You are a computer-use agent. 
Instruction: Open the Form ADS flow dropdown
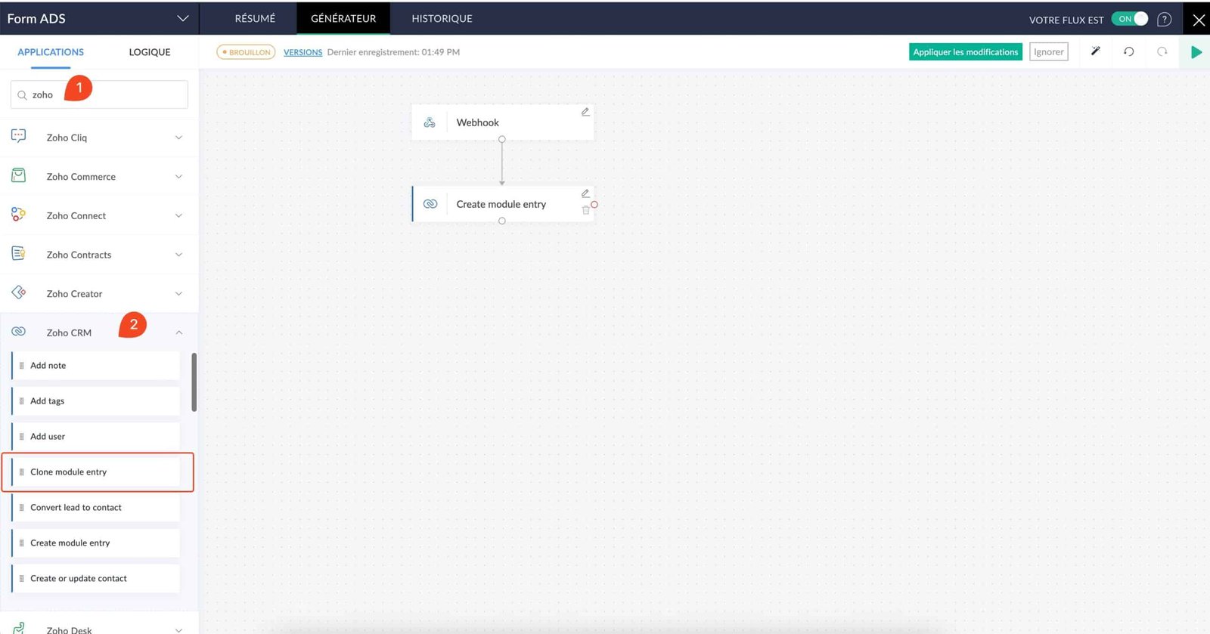point(182,18)
